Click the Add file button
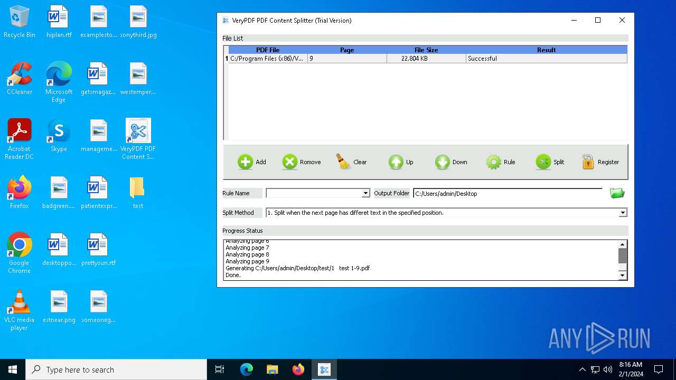676x380 pixels. [252, 162]
